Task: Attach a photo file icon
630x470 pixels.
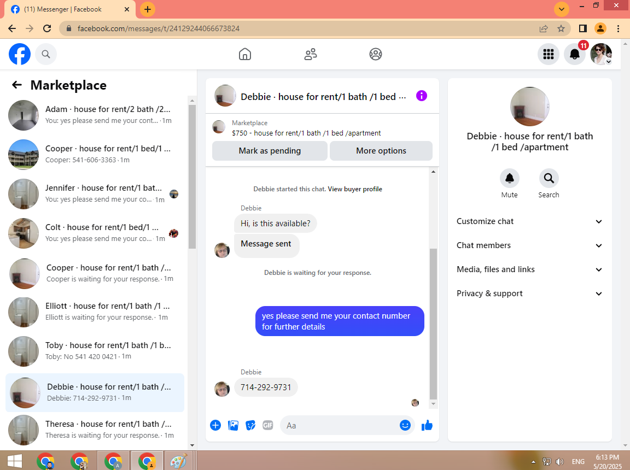Action: coord(233,425)
